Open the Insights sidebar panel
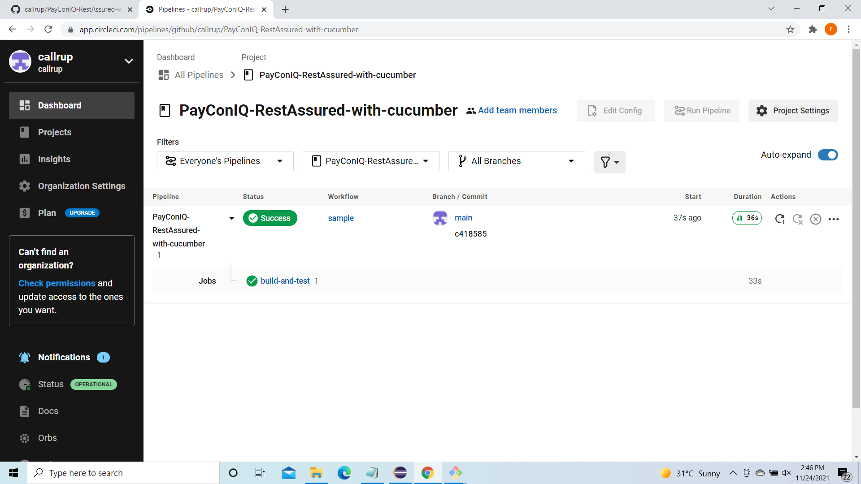 point(54,159)
